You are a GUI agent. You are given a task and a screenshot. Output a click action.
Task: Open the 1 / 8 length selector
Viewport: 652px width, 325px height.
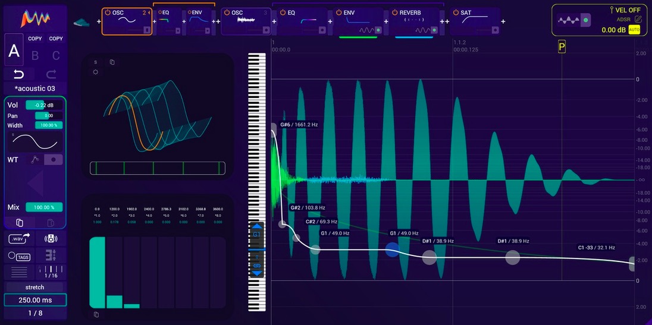(x=35, y=313)
